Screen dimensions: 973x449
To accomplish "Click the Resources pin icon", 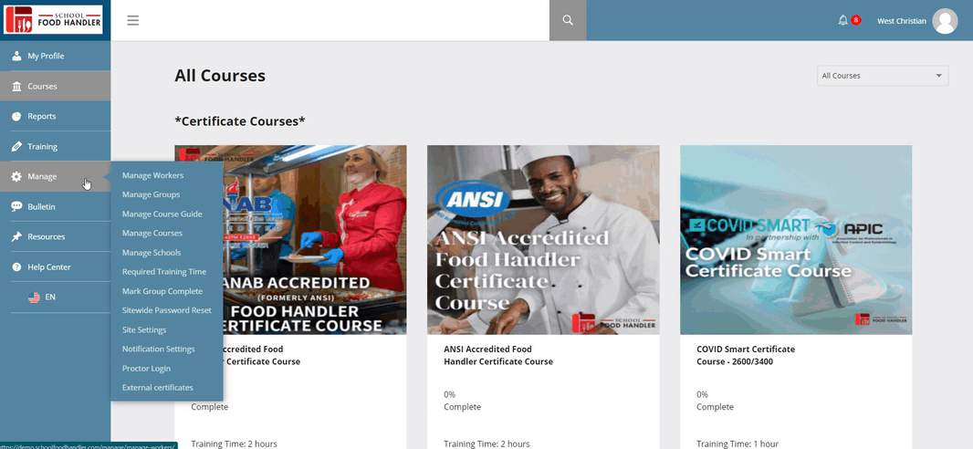I will coord(16,237).
